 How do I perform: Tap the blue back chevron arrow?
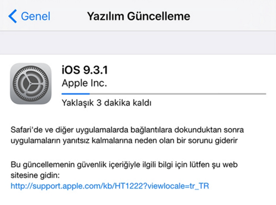point(12,16)
